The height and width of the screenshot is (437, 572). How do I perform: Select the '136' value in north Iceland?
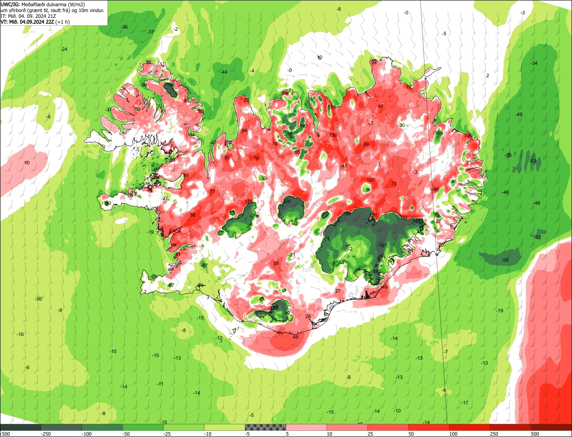point(333,135)
